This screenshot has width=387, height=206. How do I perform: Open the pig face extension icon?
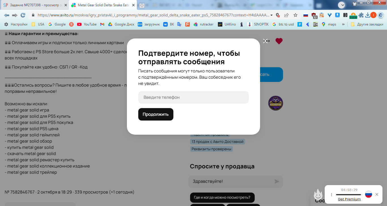322,15
